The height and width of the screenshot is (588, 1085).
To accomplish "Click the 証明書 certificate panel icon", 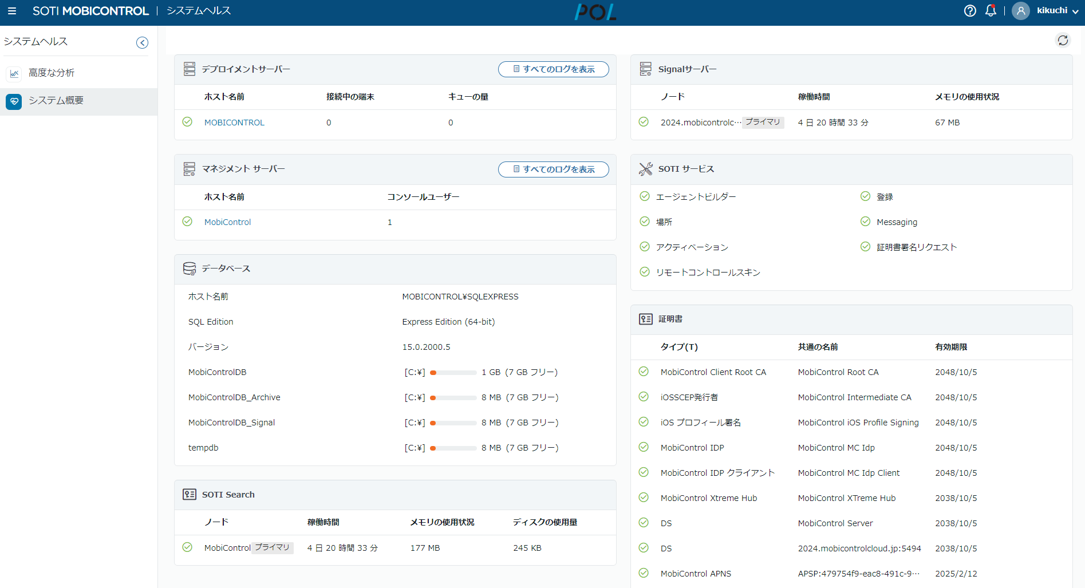I will [x=646, y=319].
